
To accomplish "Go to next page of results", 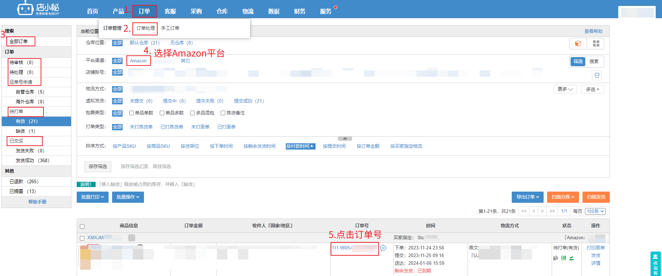I will [542, 211].
